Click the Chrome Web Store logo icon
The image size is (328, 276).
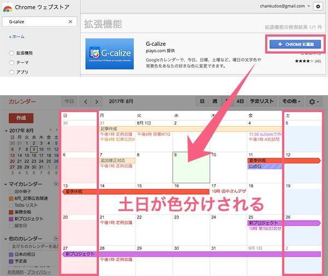pyautogui.click(x=8, y=8)
